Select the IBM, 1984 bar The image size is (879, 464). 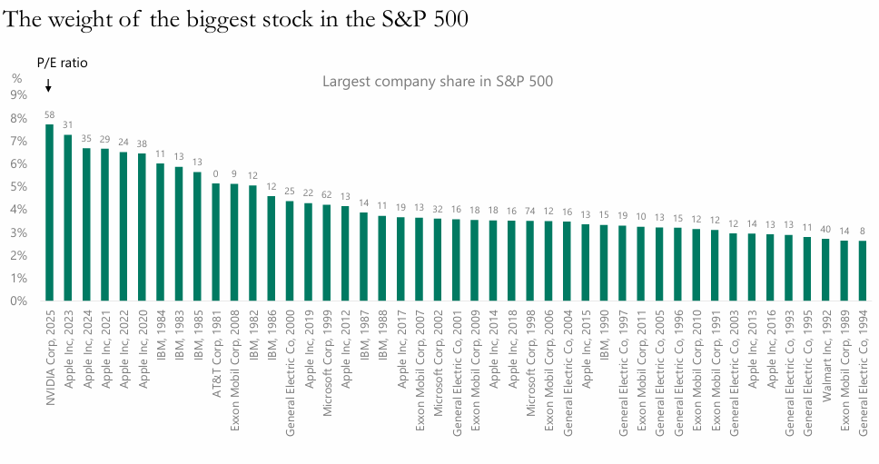(160, 232)
